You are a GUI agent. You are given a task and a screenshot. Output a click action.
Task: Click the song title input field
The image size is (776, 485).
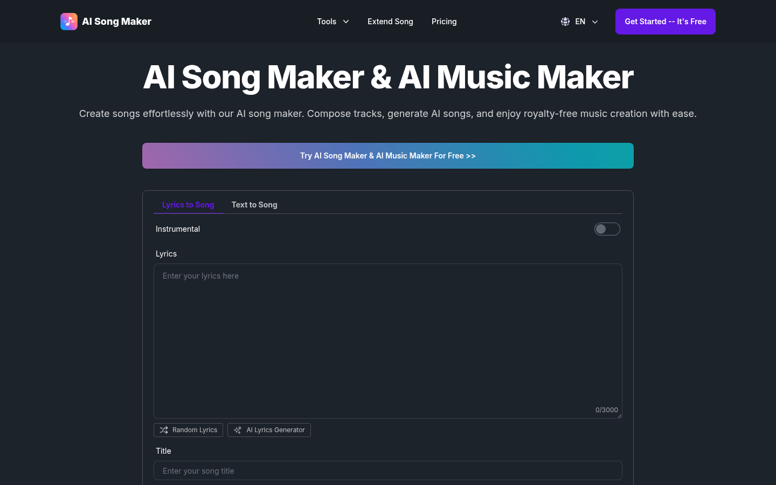pos(388,470)
